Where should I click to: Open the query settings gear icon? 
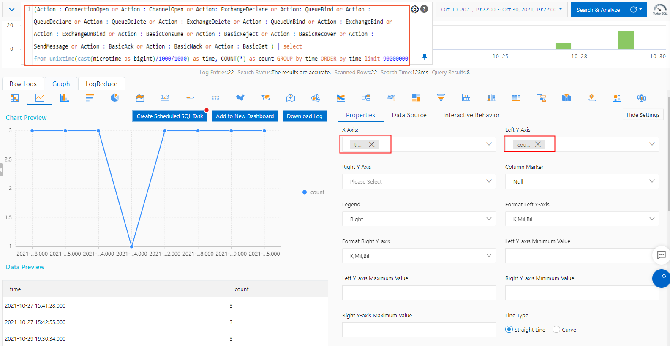415,9
